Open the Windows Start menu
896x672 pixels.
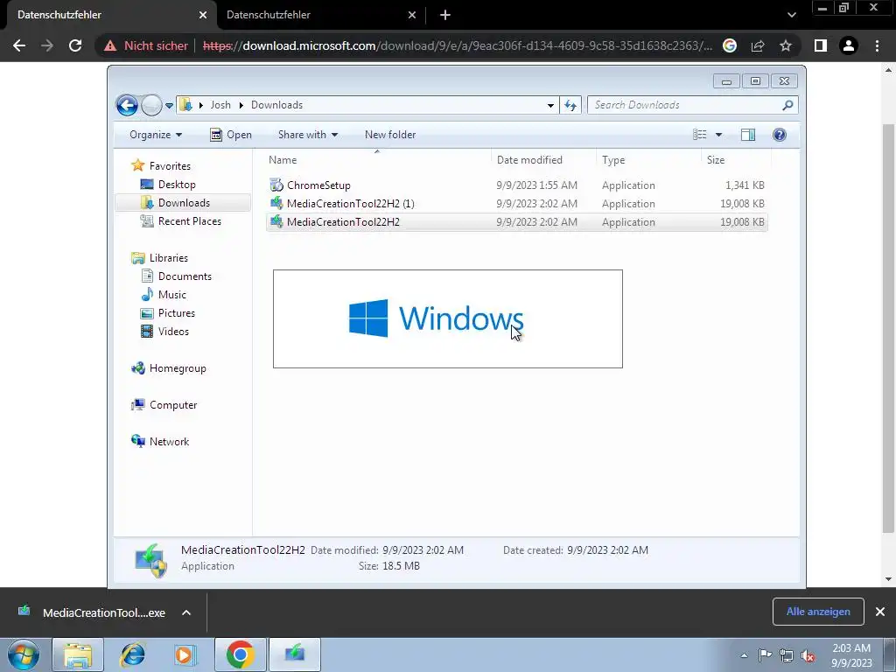coord(24,654)
